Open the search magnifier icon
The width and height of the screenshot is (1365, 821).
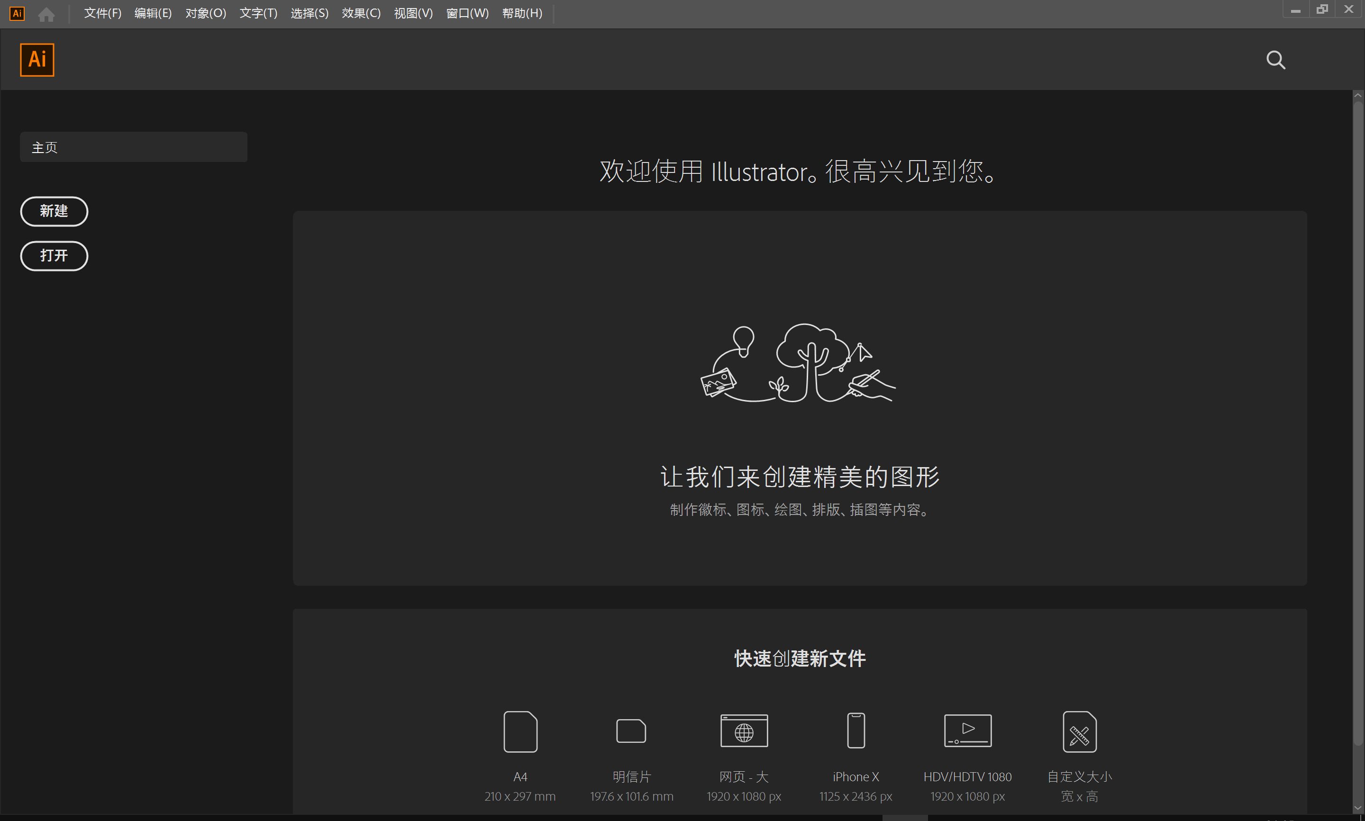[1276, 60]
